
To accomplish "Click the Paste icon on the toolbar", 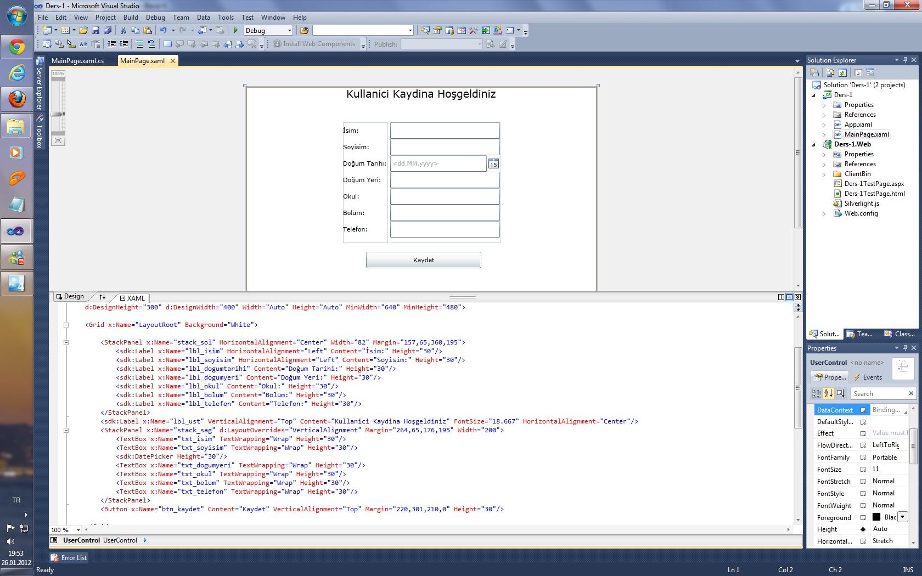I will coord(147,30).
